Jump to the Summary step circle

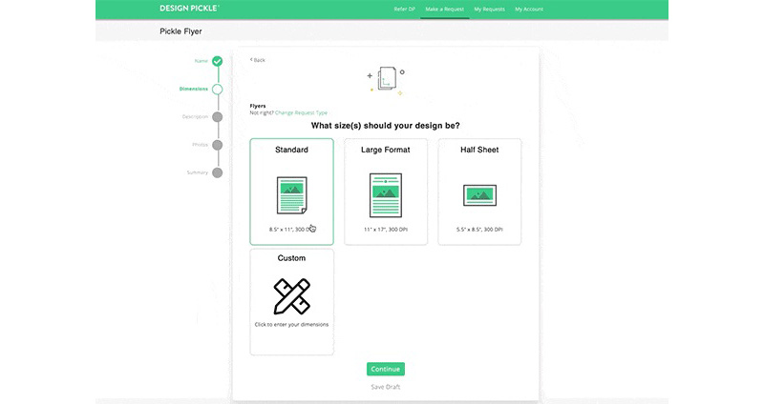pos(218,172)
